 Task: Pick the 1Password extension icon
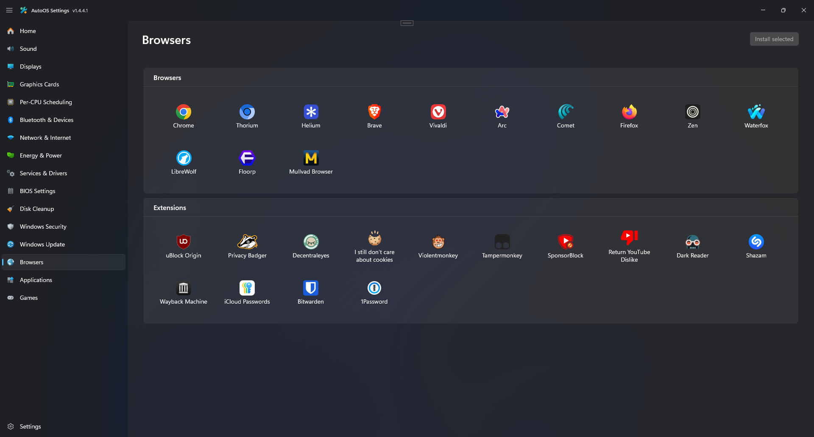coord(374,288)
